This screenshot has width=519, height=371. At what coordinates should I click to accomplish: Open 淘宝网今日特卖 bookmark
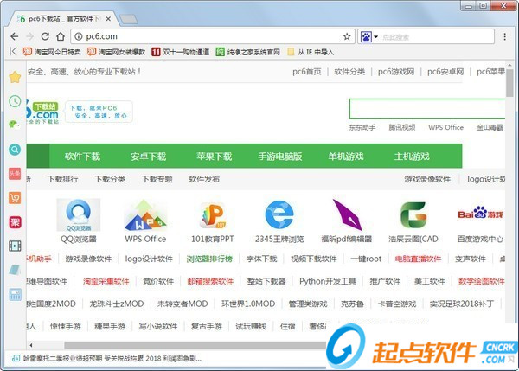52,52
